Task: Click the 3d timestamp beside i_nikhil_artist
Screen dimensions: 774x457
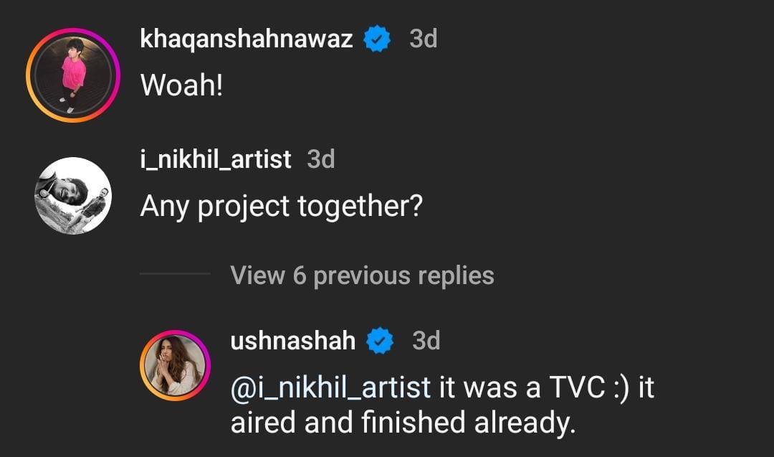Action: click(x=320, y=159)
